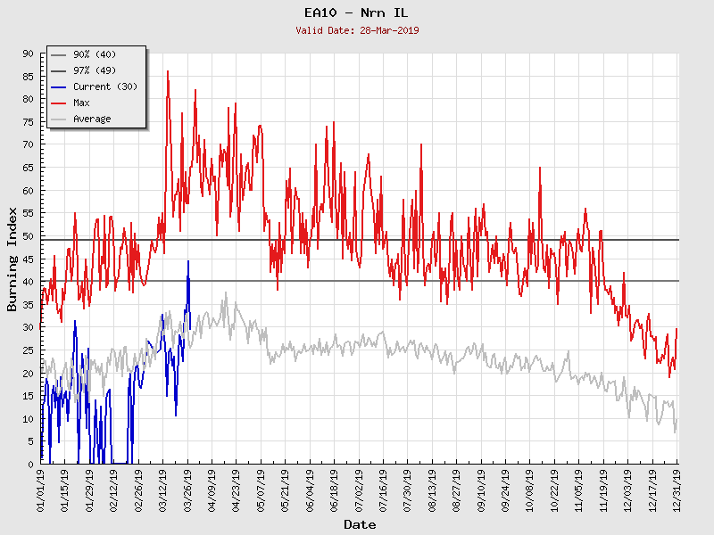Select the 01/01/19 date tick label
Image resolution: width=714 pixels, height=535 pixels.
(x=41, y=488)
